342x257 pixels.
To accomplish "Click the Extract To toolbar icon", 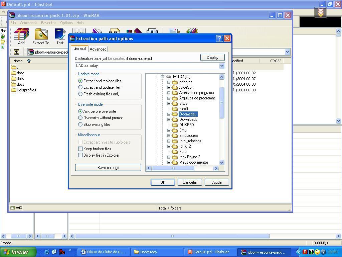I will tap(41, 34).
